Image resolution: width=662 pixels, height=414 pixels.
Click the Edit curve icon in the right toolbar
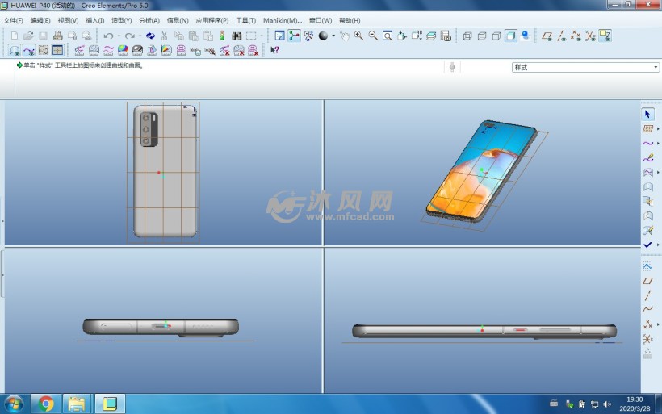(647, 158)
